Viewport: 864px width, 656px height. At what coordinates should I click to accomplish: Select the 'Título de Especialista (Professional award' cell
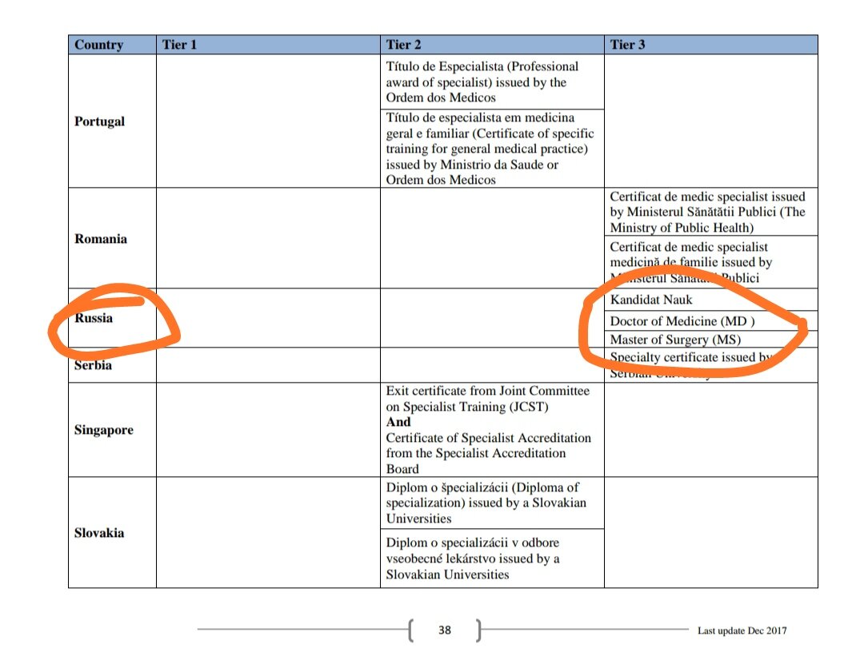click(x=492, y=82)
